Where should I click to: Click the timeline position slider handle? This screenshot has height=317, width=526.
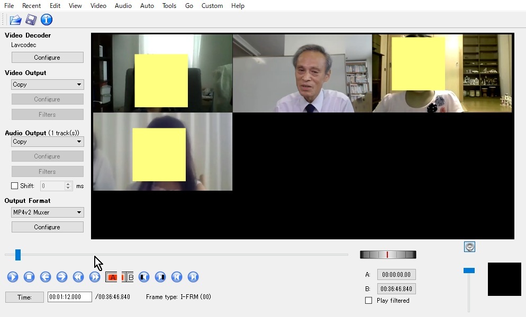18,255
